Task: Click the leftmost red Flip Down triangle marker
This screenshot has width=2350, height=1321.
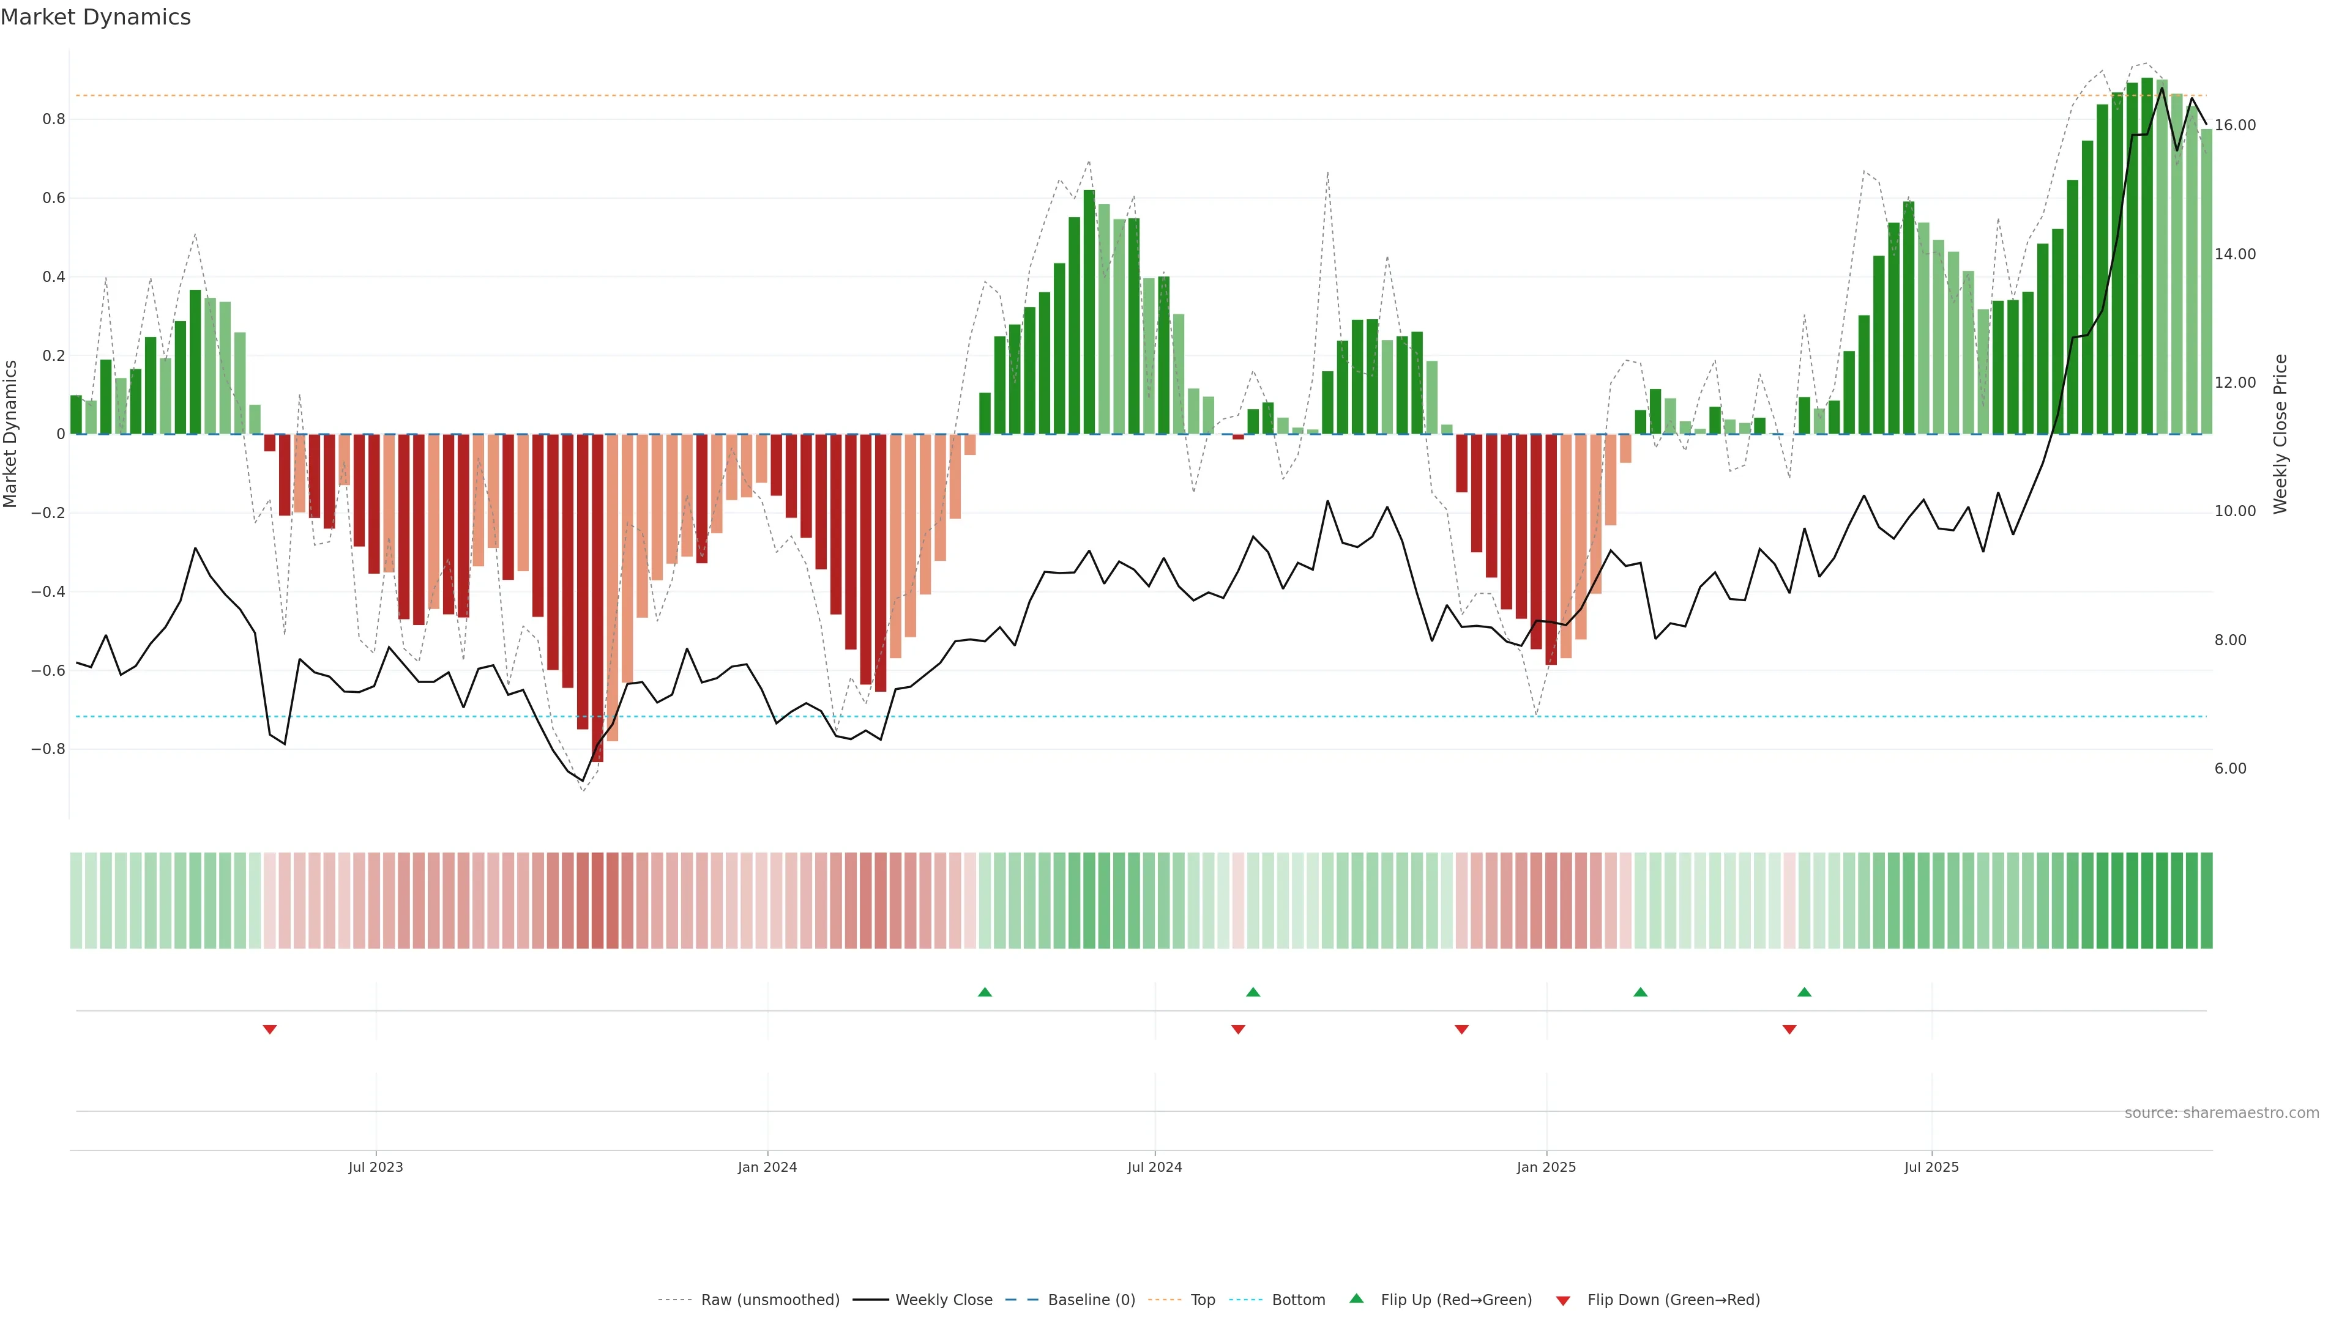Action: point(269,1029)
